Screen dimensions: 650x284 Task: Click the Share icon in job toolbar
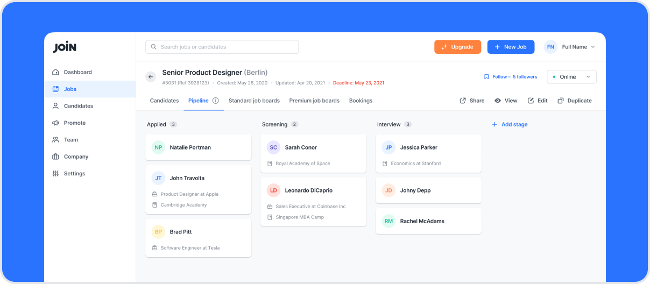(x=463, y=101)
